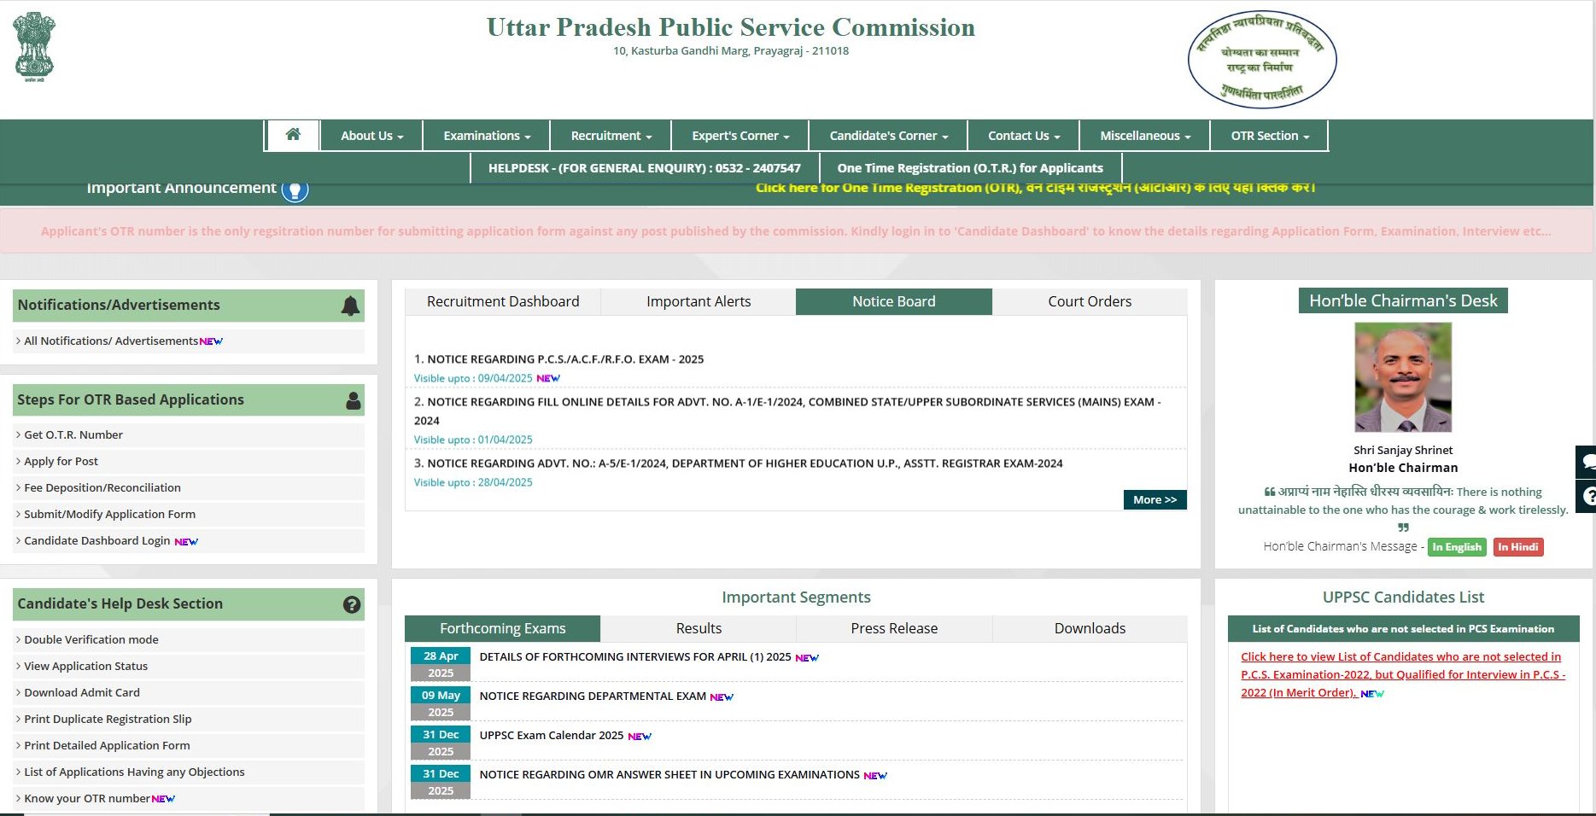Open notice regarding Asstt. Registrar Exam-2024
The width and height of the screenshot is (1596, 816).
pos(745,463)
